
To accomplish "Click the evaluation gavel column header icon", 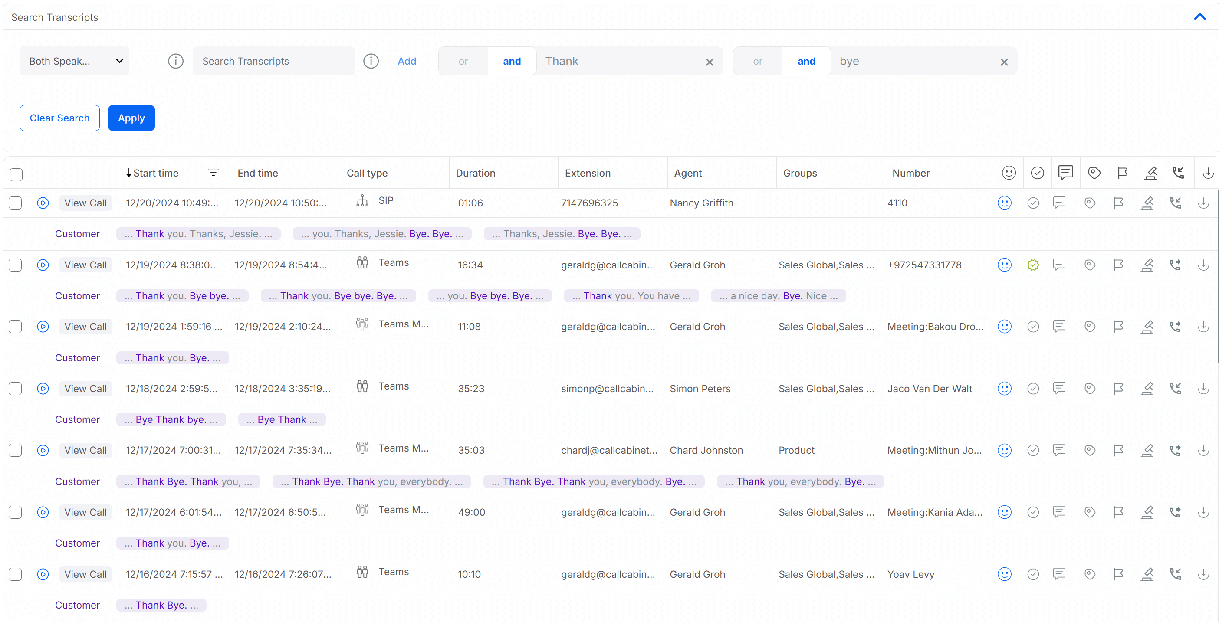I will 1151,173.
